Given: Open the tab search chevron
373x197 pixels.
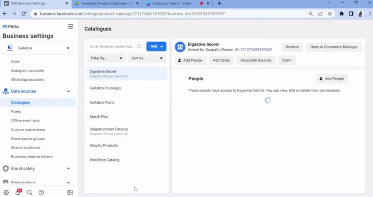Looking at the screenshot, I should pyautogui.click(x=329, y=3).
